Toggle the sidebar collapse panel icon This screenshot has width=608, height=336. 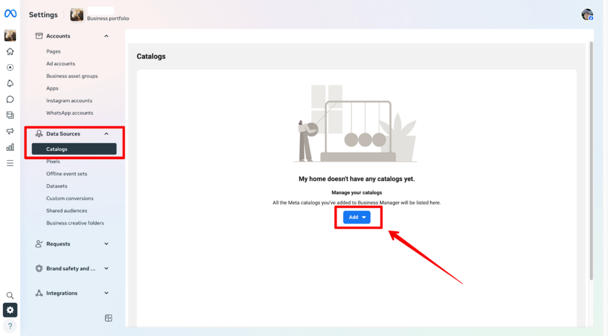pos(109,318)
